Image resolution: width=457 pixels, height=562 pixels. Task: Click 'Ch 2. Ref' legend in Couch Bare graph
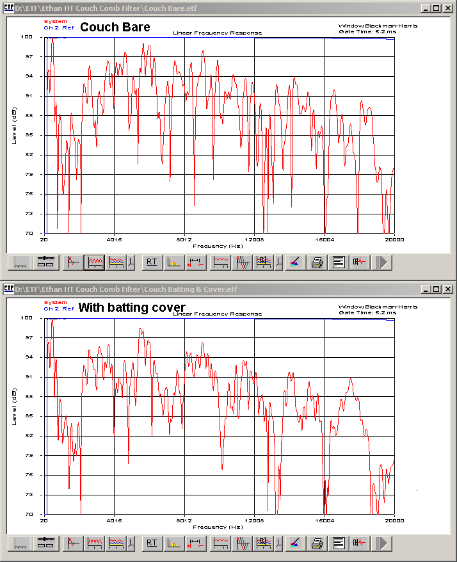pyautogui.click(x=59, y=28)
